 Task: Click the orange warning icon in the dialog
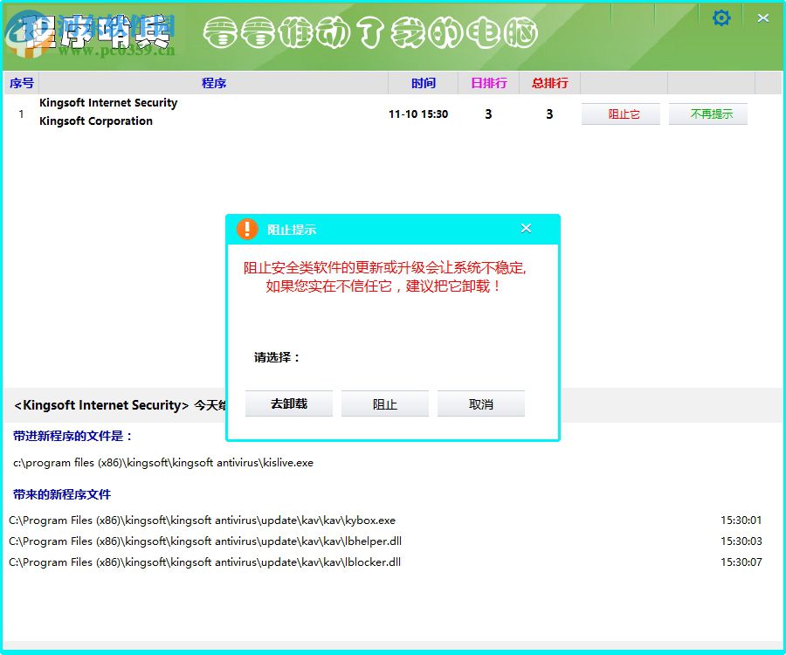tap(246, 228)
